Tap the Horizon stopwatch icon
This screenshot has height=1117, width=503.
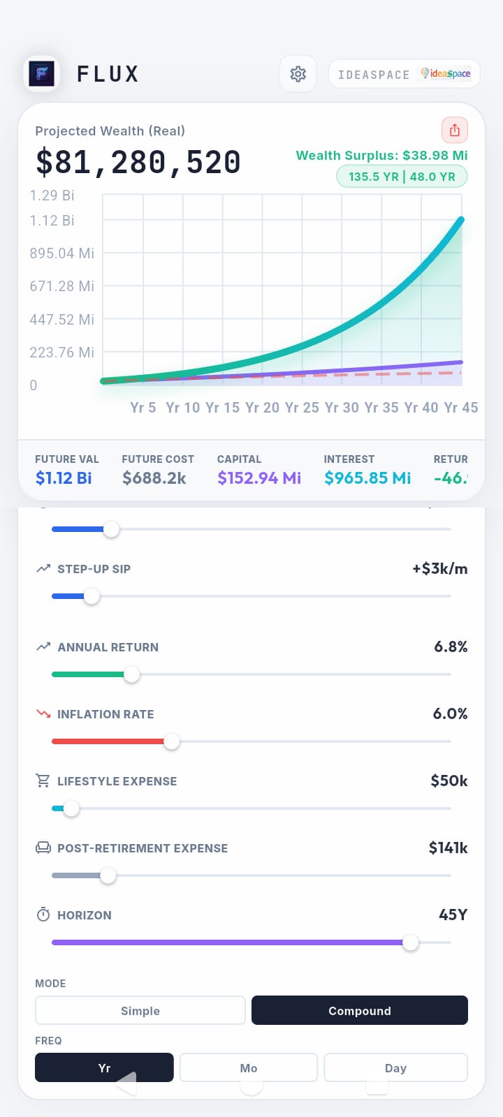coord(43,915)
